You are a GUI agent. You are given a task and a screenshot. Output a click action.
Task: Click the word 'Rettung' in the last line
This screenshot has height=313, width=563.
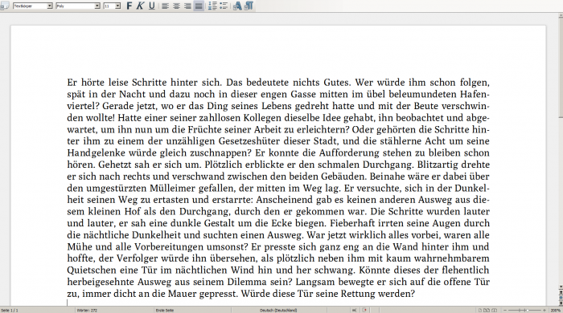click(357, 294)
